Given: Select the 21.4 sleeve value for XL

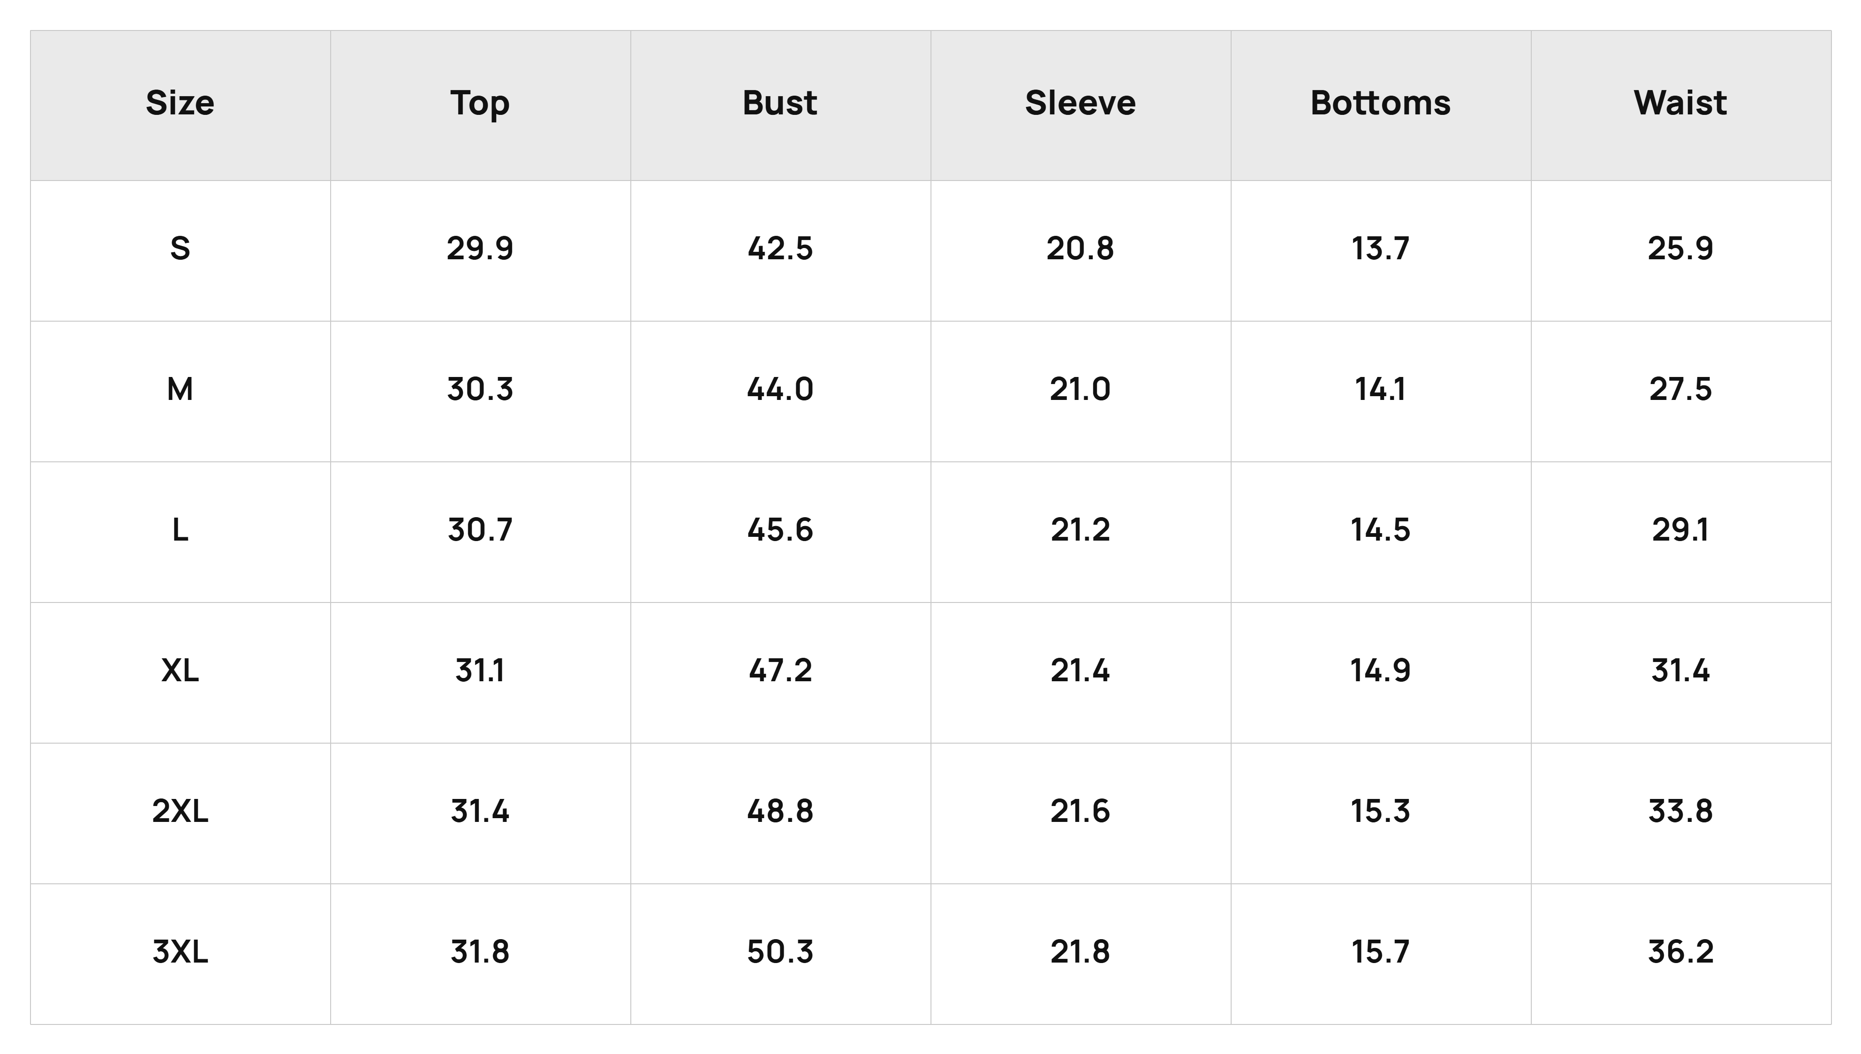Looking at the screenshot, I should 1081,670.
